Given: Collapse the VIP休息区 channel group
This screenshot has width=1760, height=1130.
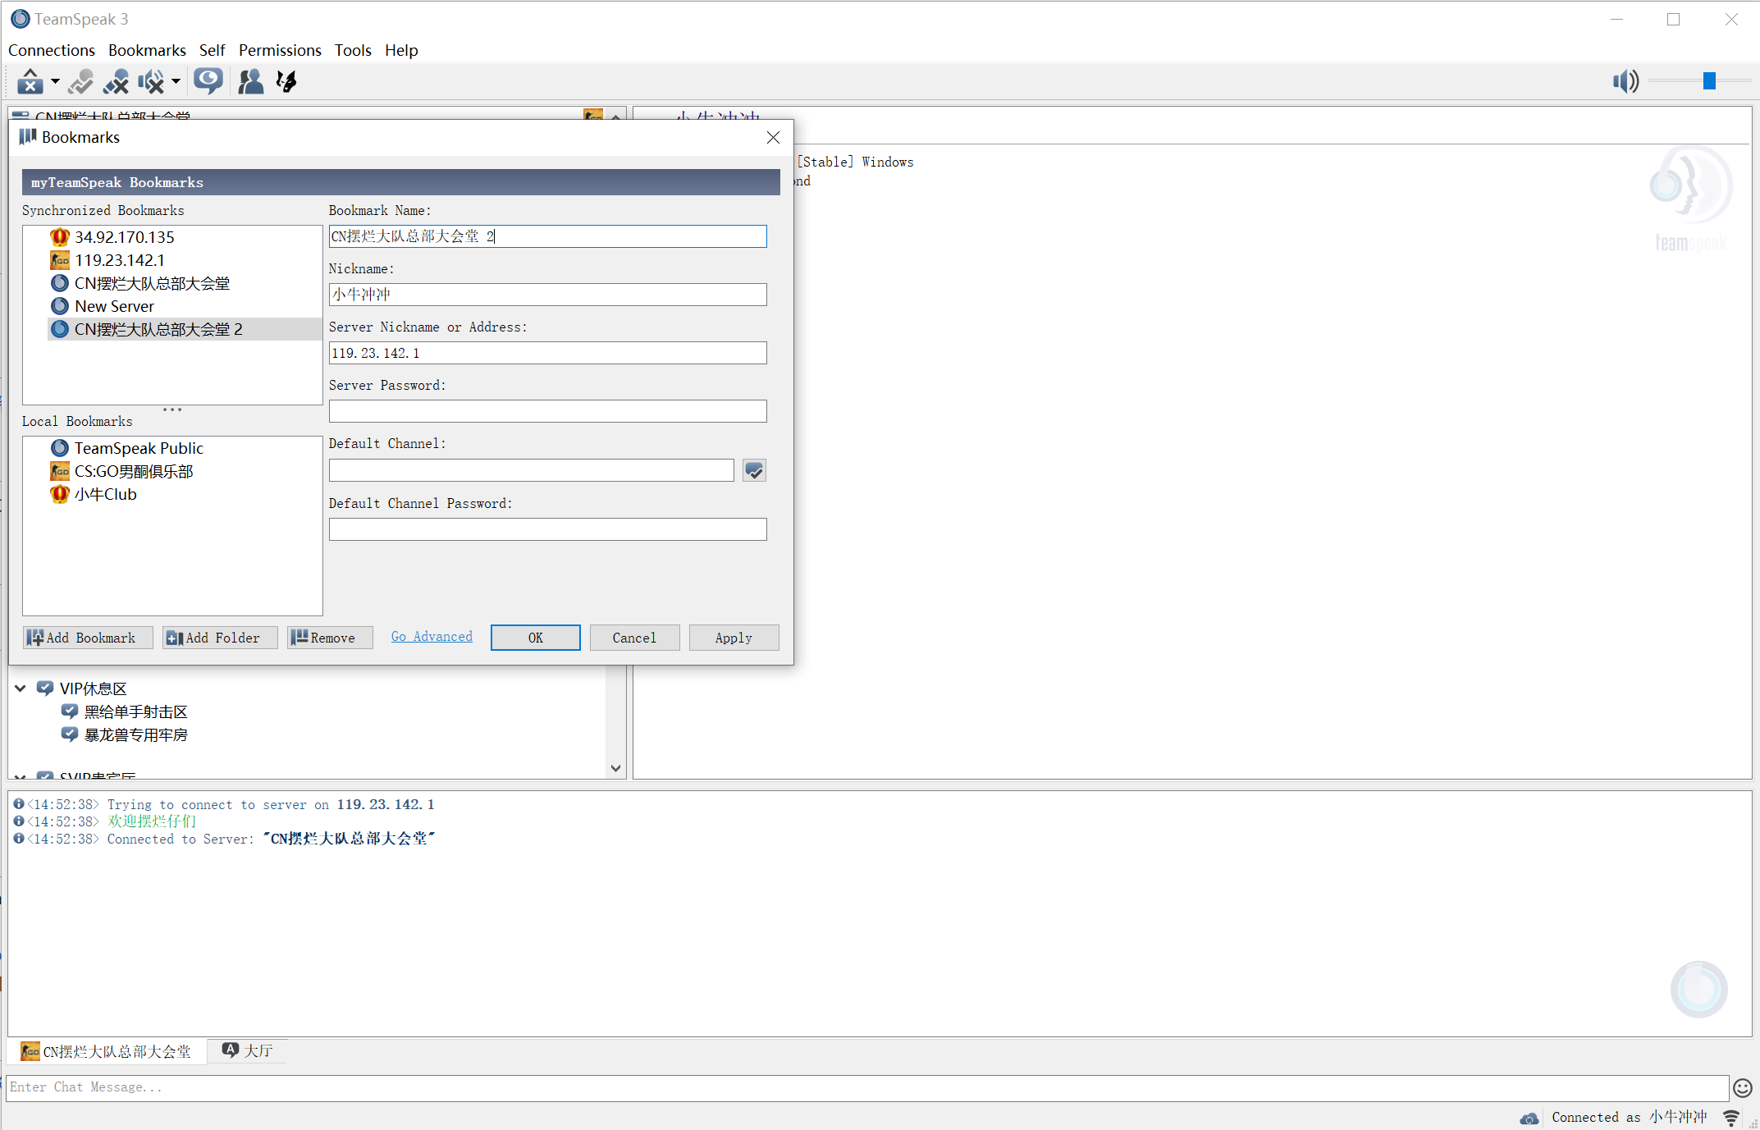Looking at the screenshot, I should point(21,689).
